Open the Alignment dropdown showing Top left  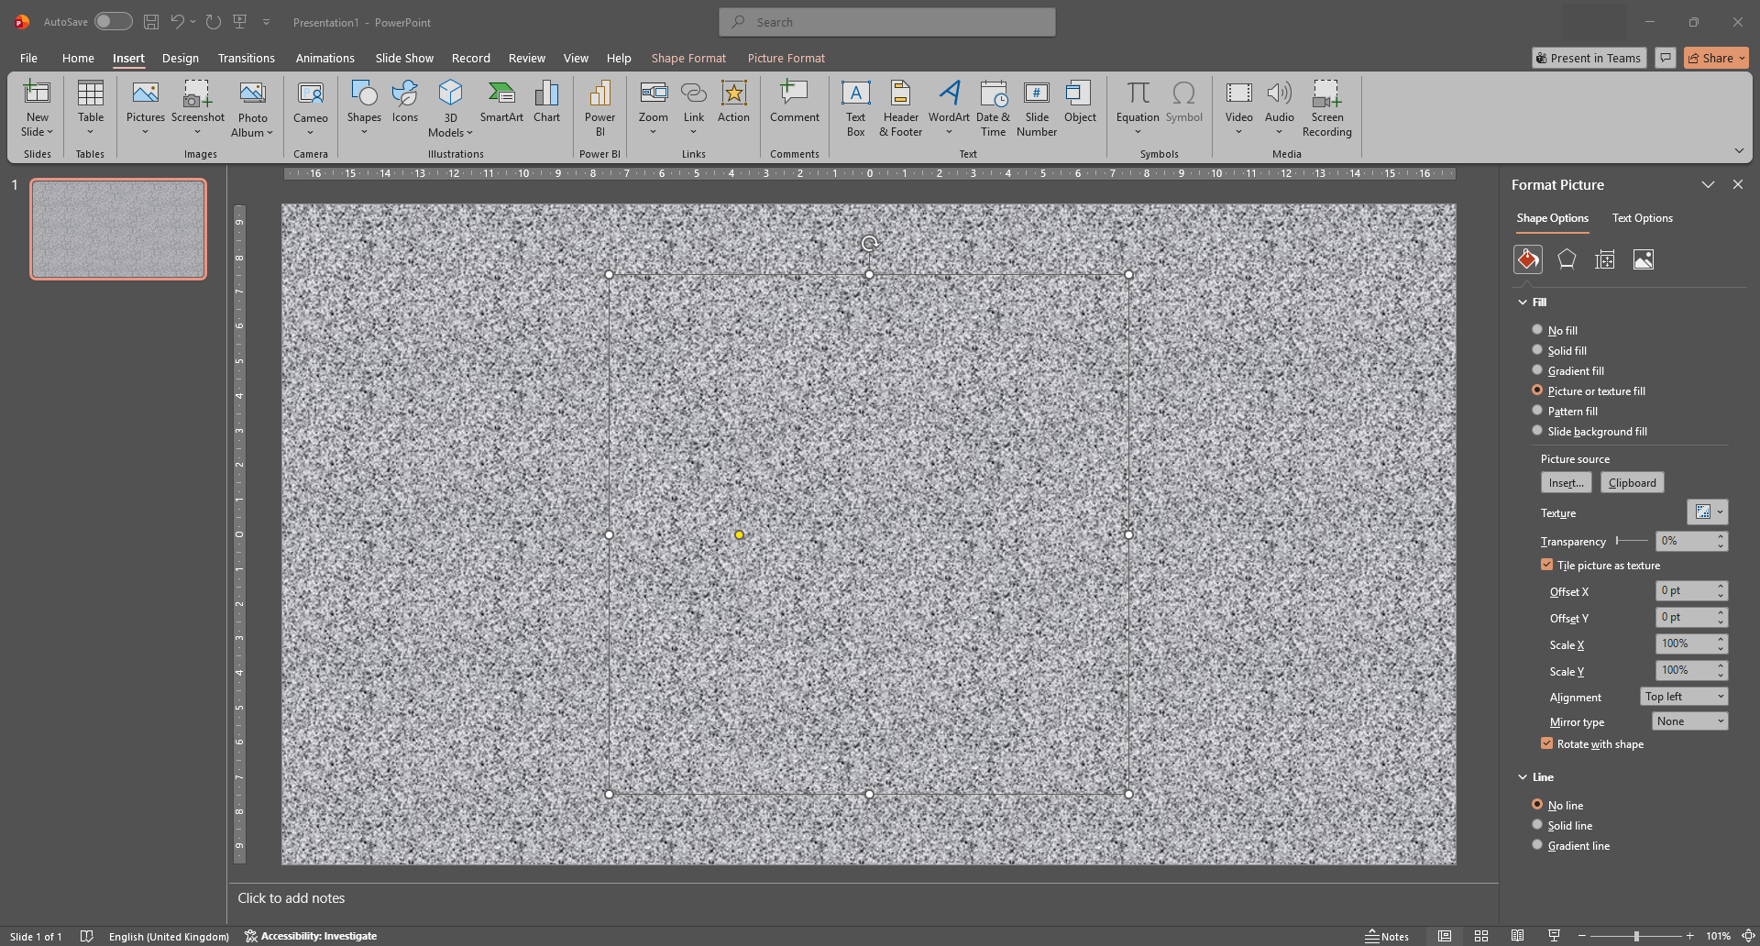(1684, 697)
